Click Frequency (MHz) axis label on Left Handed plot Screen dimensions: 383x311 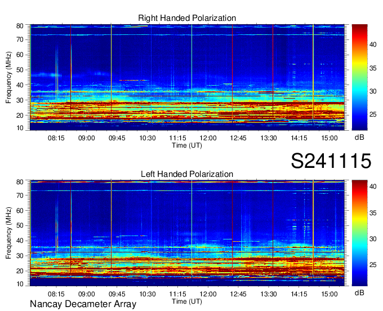8,233
